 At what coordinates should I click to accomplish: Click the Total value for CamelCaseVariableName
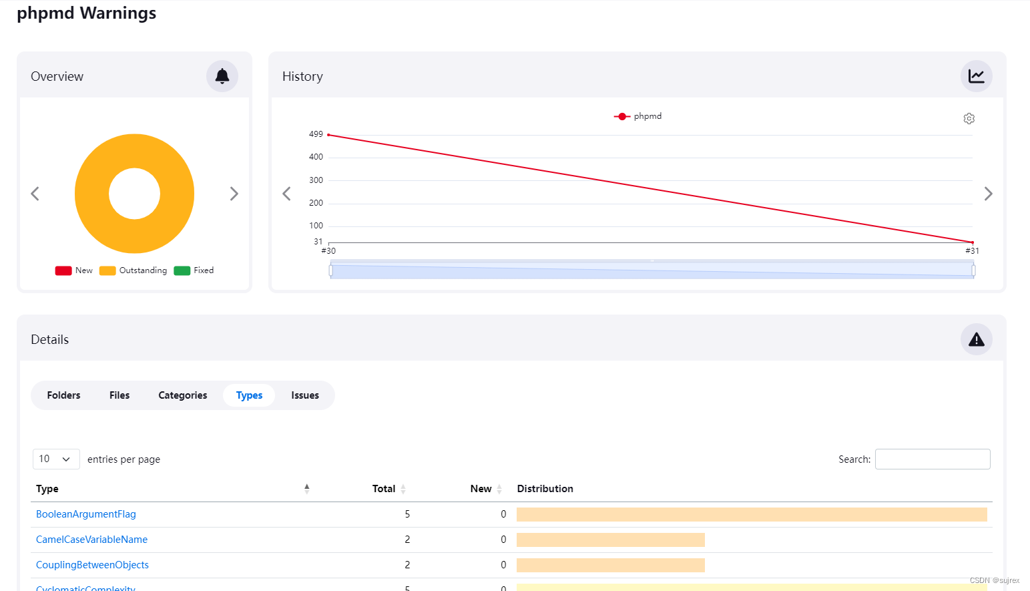[x=407, y=540]
